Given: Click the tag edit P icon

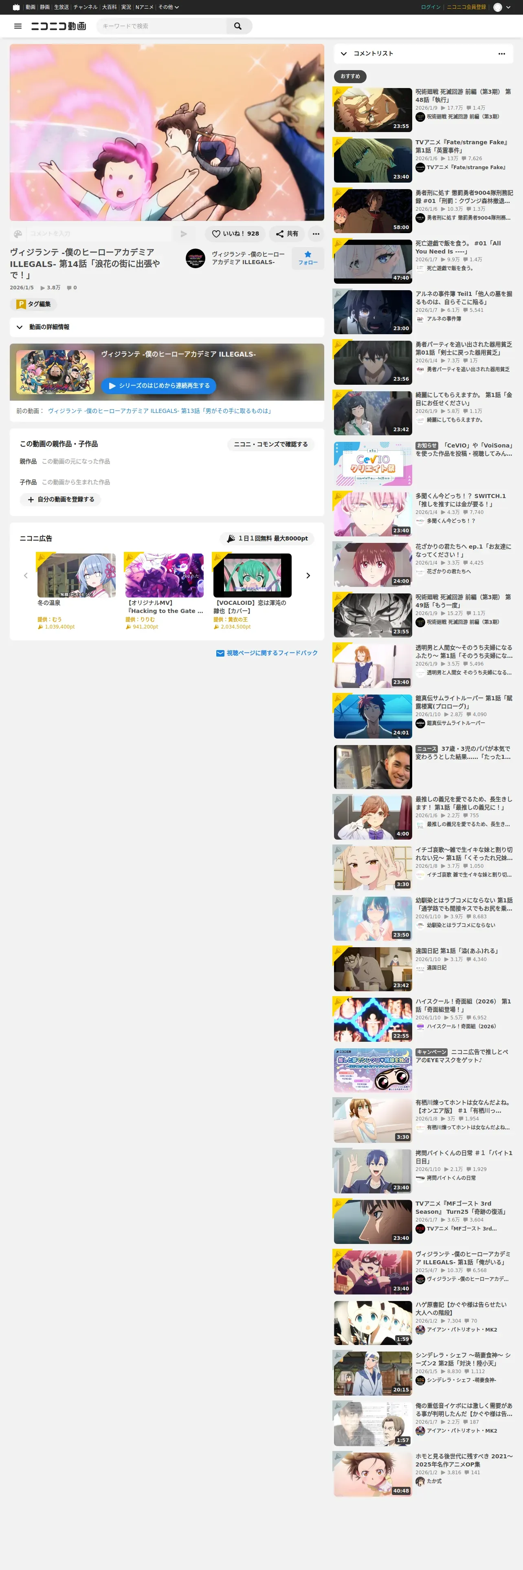Looking at the screenshot, I should 21,304.
